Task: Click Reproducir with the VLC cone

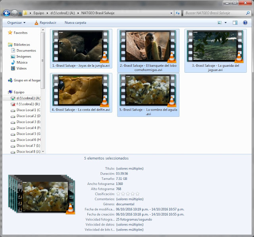Action: click(x=45, y=23)
